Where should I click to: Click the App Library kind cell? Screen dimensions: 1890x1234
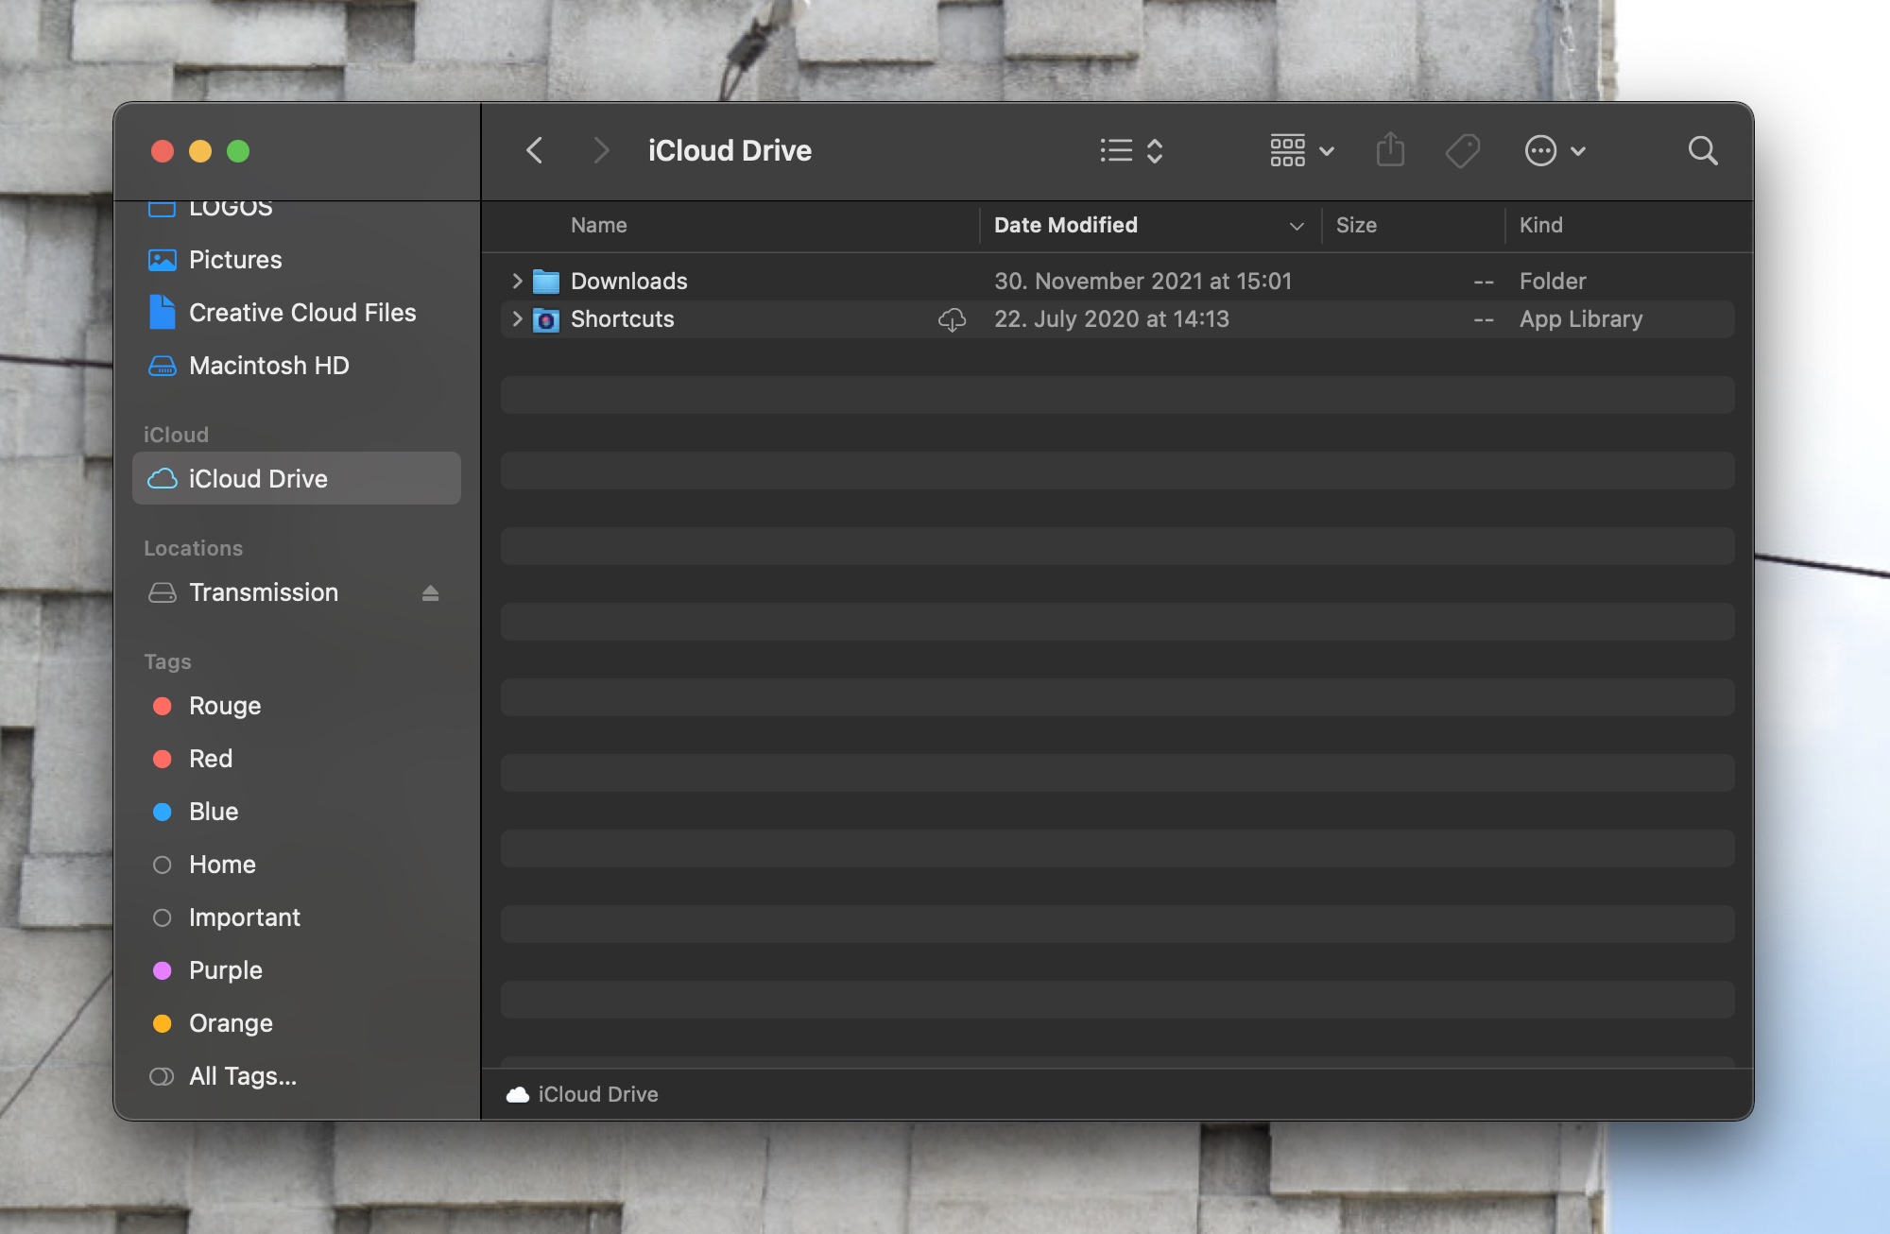pos(1581,318)
